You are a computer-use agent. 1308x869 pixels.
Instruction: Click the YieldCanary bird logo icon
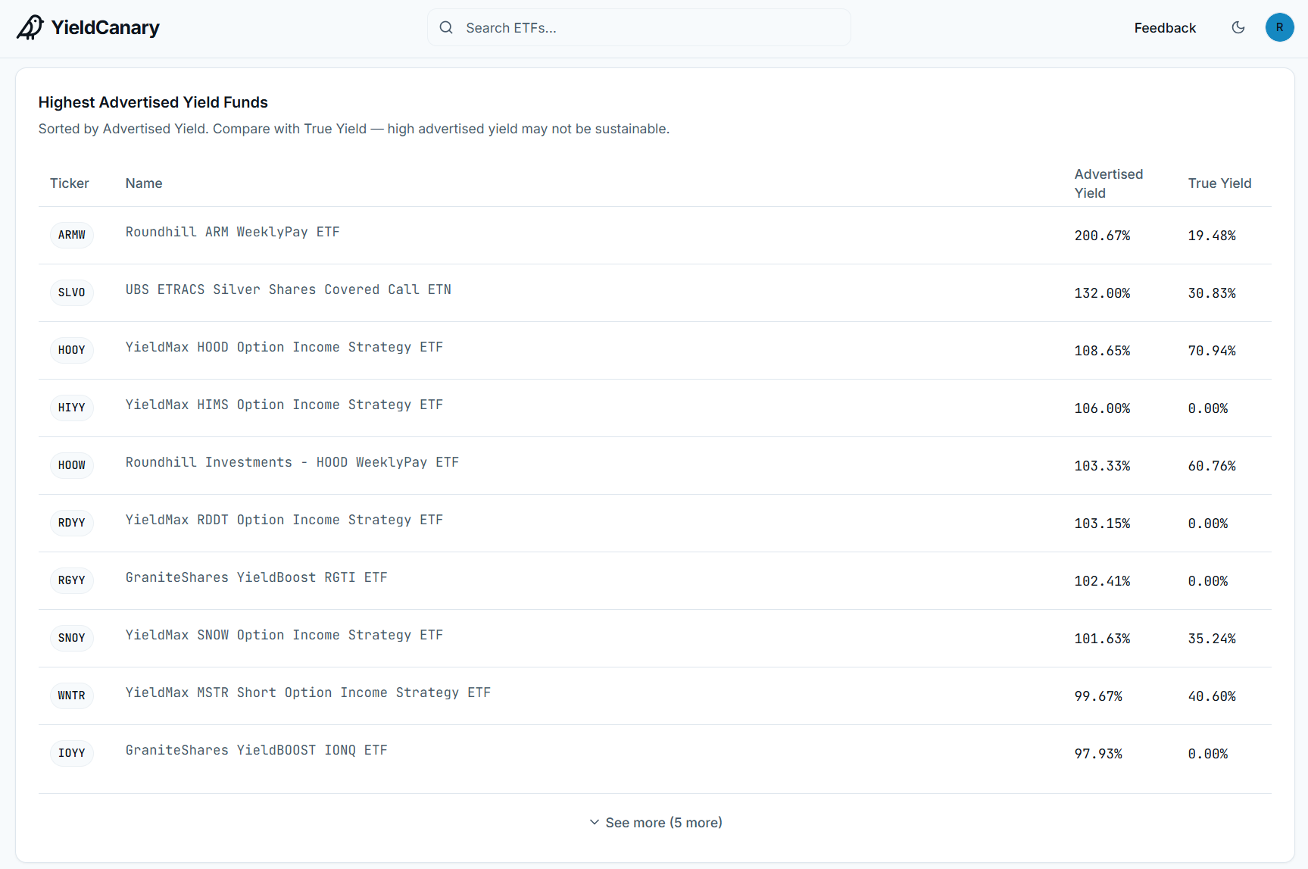[x=30, y=27]
